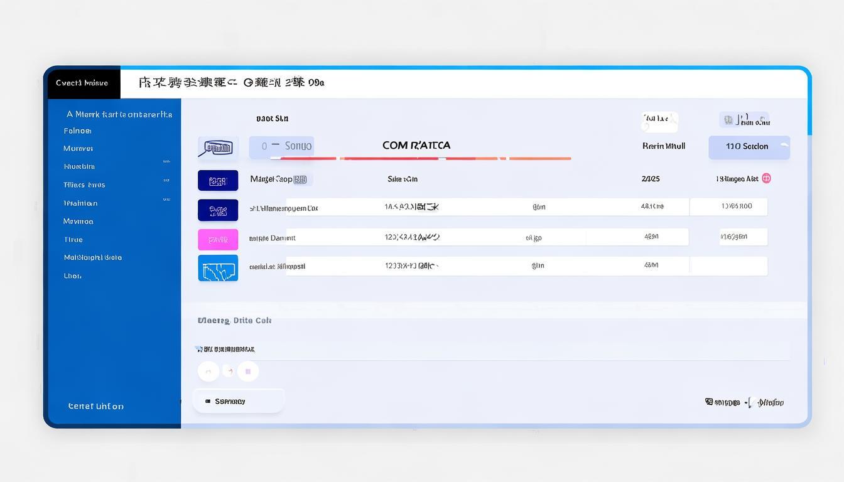Viewport: 844px width, 482px height.
Task: Open the dots menu on the fifth sidebar item
Action: pyautogui.click(x=166, y=199)
